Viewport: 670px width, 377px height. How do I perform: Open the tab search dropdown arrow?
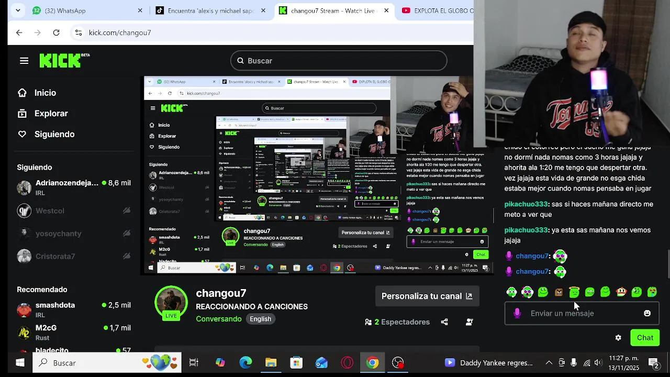click(18, 10)
